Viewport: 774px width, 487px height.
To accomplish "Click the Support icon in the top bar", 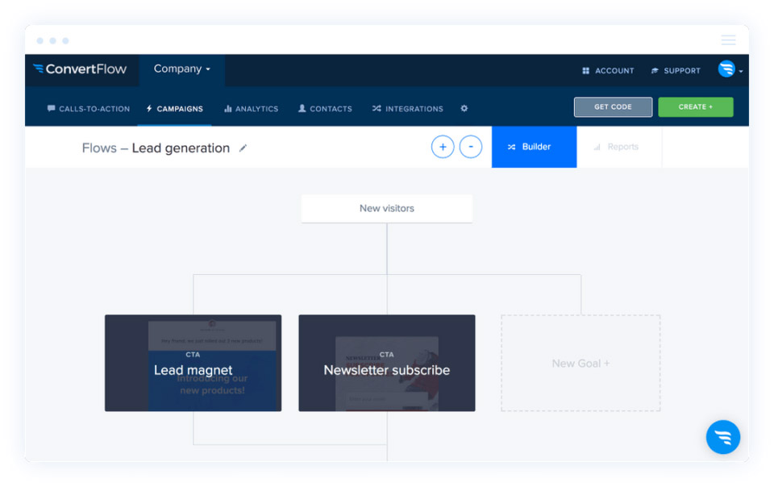I will (x=656, y=70).
